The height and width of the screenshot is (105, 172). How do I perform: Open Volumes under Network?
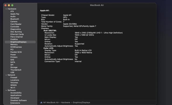pyautogui.click(x=14, y=82)
